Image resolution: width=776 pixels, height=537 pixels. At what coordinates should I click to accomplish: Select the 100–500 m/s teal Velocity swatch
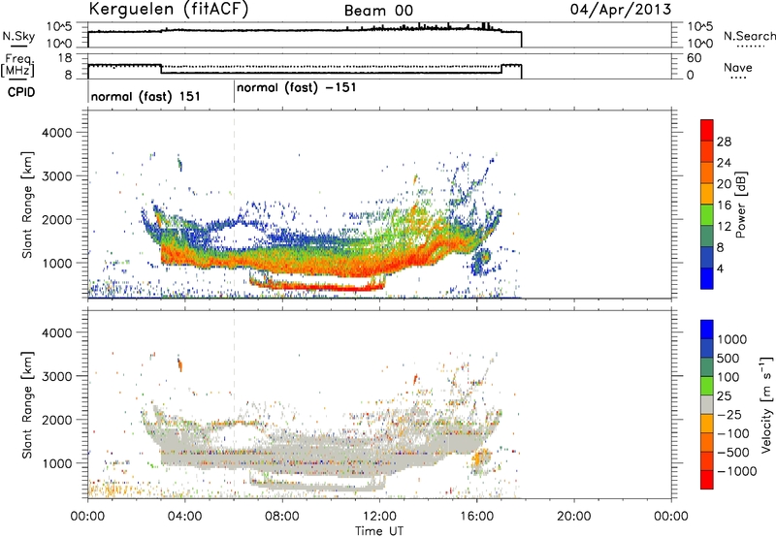pos(707,367)
